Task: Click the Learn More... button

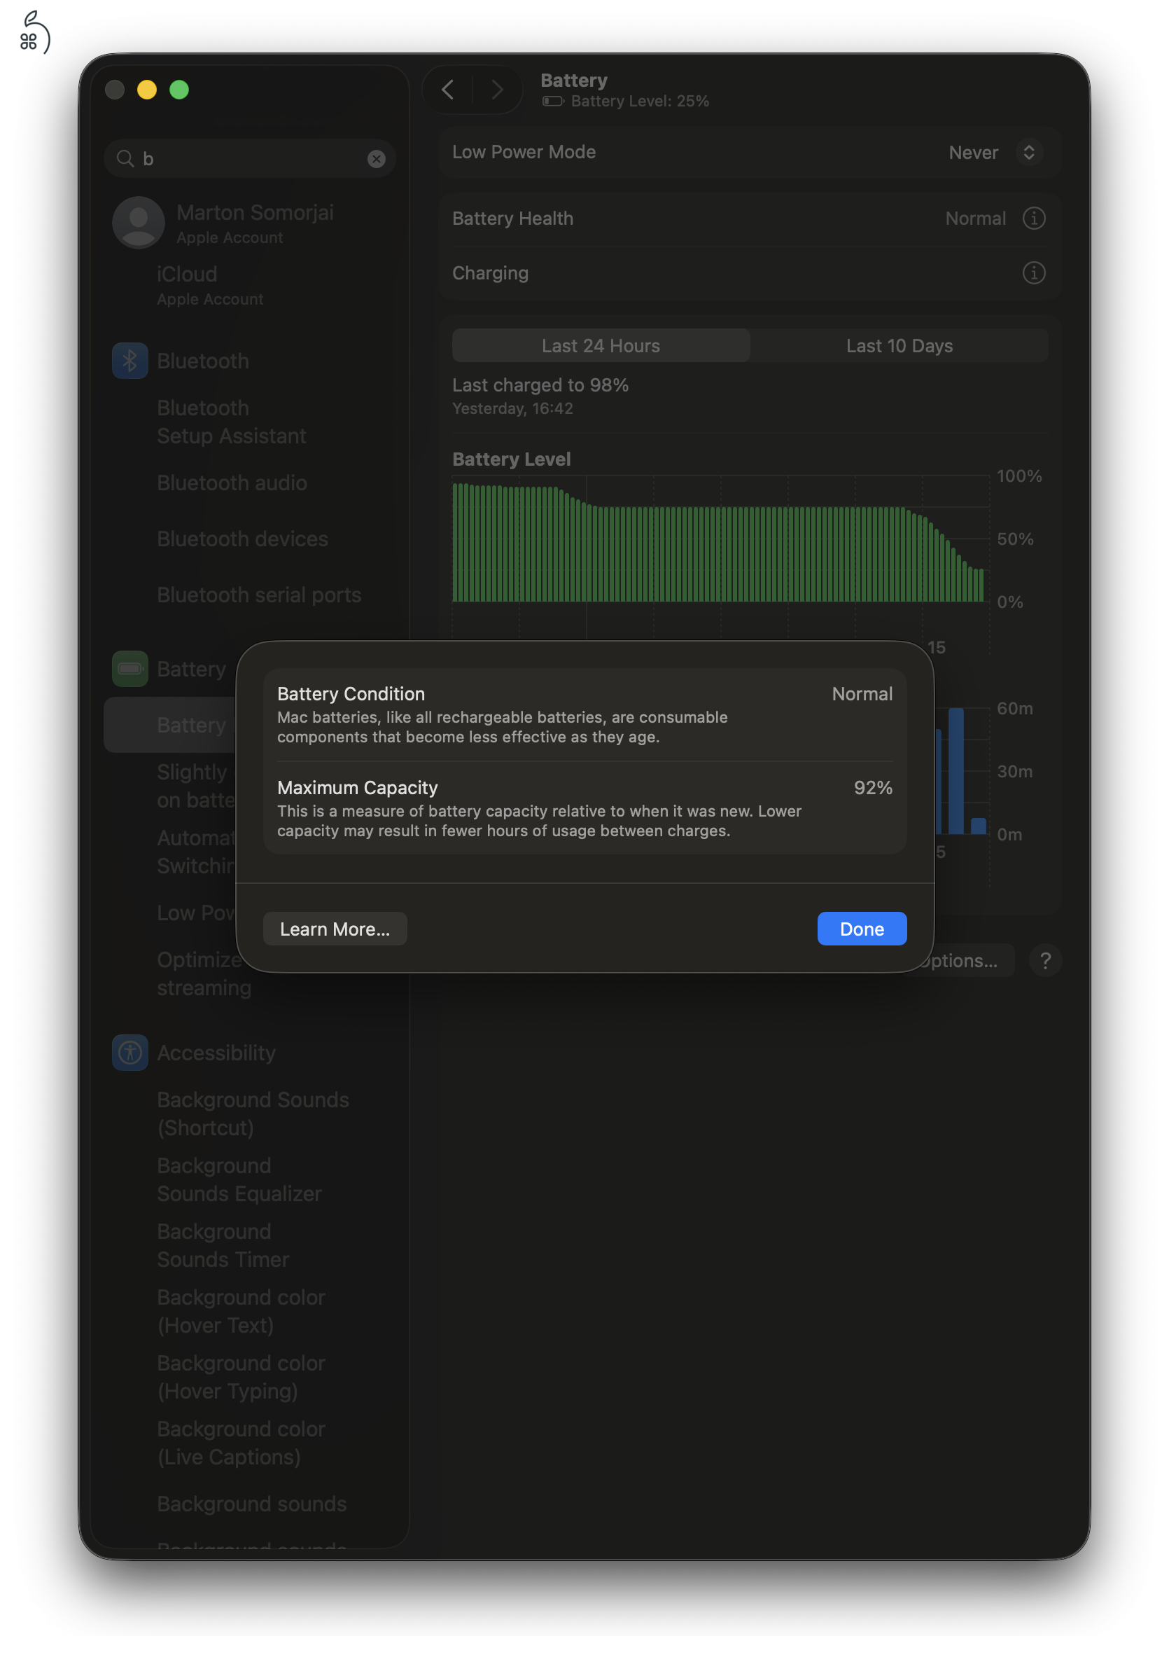Action: tap(335, 929)
